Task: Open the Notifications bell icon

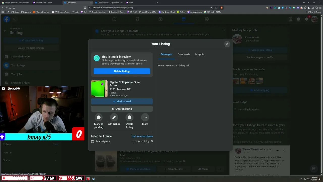Action: (x=307, y=19)
